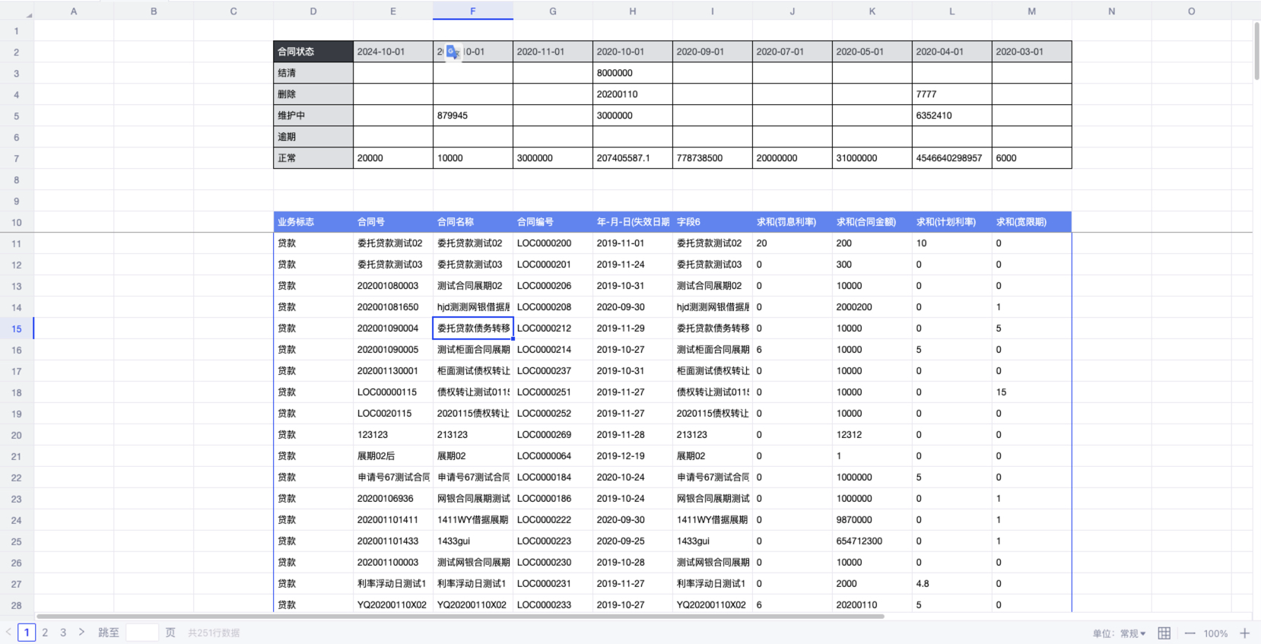Click the 100% zoom level indicator
Screen dimensions: 1261x644
coord(1215,633)
